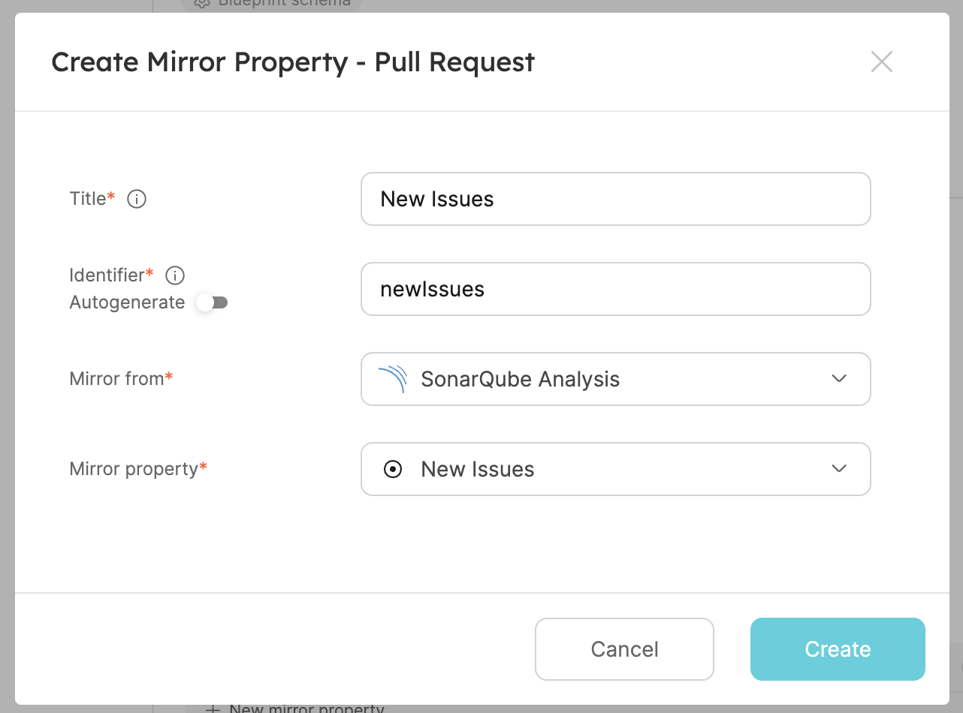Screen dimensions: 963x713
Task: Expand the Mirror from chevron arrow
Action: [x=839, y=379]
